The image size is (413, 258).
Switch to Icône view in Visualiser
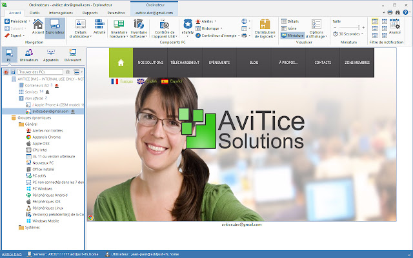pos(289,28)
